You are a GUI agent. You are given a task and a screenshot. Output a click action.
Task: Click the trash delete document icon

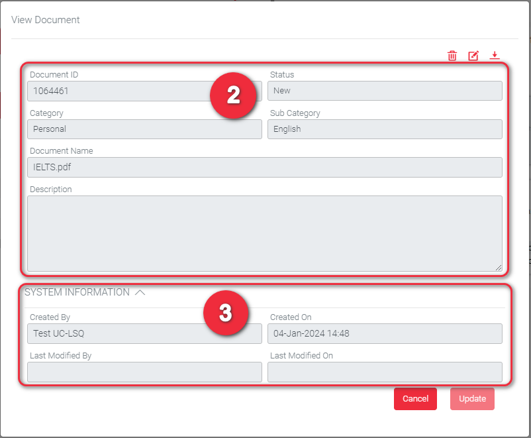(x=452, y=56)
